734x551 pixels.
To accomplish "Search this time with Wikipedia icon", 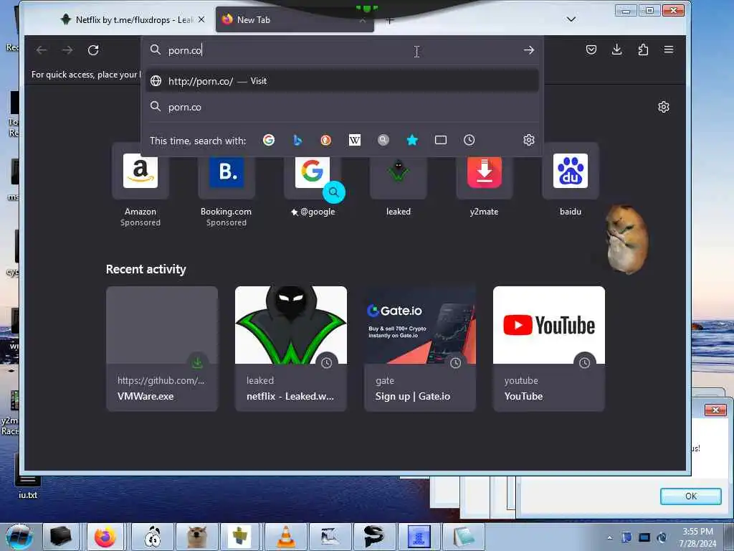I will click(355, 140).
